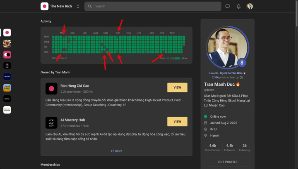Click the Hanoi location pin icon
Viewport: 298px width, 169px height.
click(x=205, y=135)
